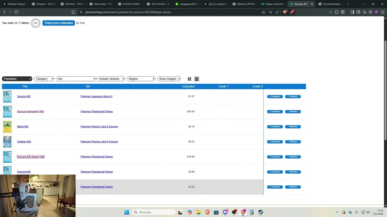Click the Blitzle card thumbnail
The image size is (387, 217).
(x=7, y=127)
